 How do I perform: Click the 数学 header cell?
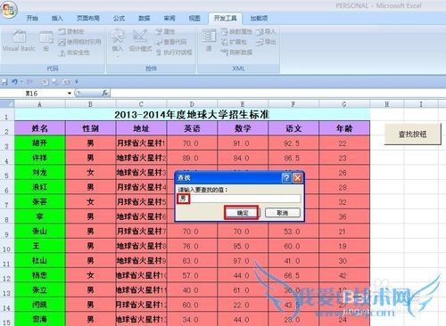coord(243,128)
